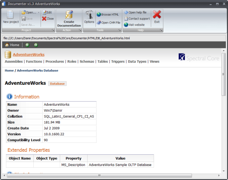Viewport: 228px width, 180px height.
Task: Click the vertical scrollbar down arrow
Action: point(224,171)
